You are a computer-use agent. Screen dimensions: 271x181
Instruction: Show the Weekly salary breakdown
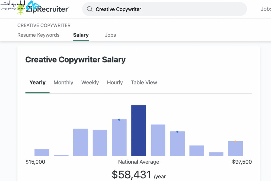(90, 82)
